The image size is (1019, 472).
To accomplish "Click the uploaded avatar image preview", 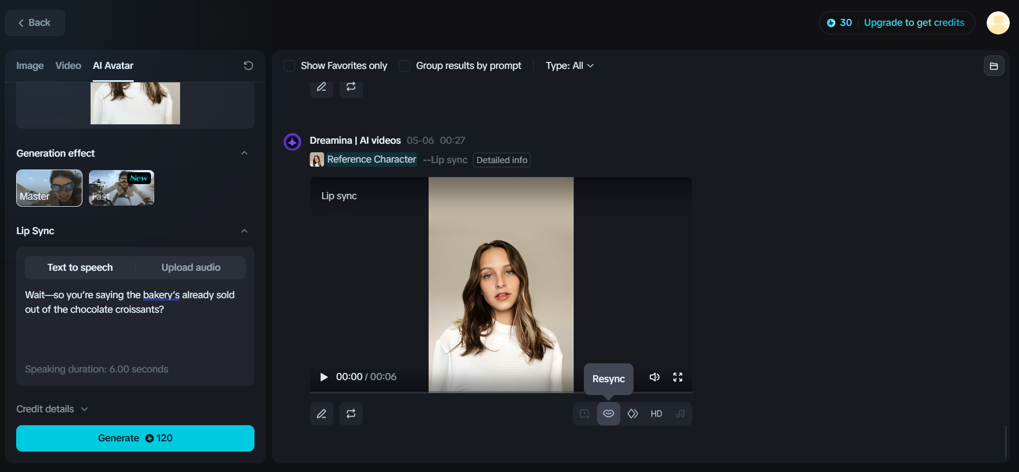I will coord(135,103).
